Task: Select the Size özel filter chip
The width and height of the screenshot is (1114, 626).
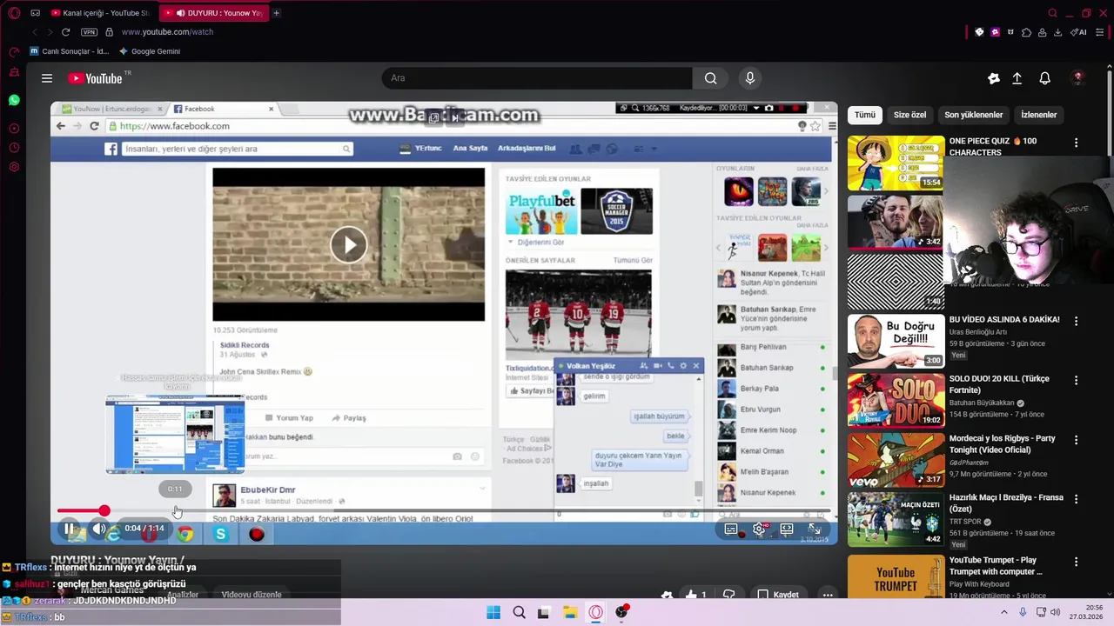Action: click(909, 115)
